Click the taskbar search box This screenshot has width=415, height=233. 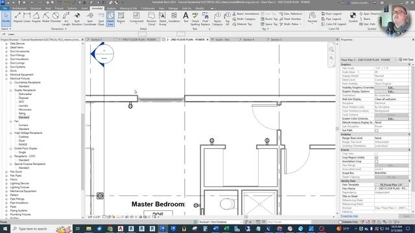[41, 228]
